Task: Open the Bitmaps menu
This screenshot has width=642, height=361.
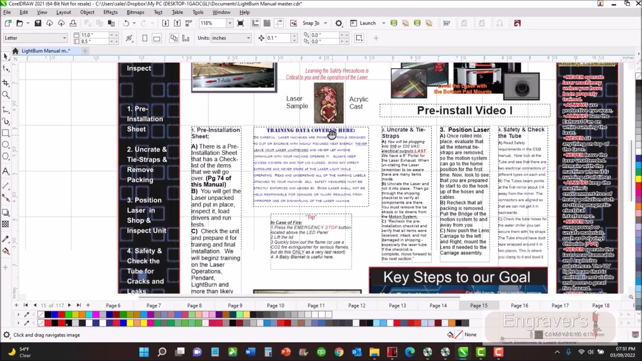Action: (x=135, y=12)
